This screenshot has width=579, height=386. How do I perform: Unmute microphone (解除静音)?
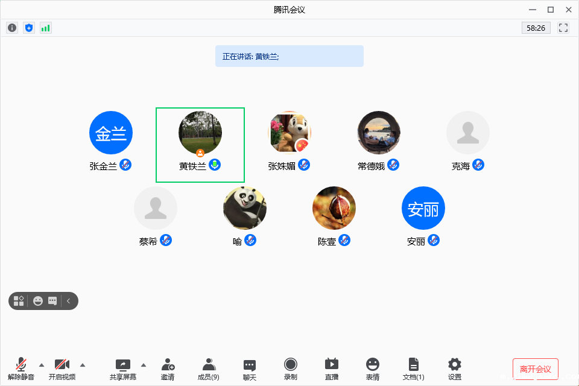point(21,369)
